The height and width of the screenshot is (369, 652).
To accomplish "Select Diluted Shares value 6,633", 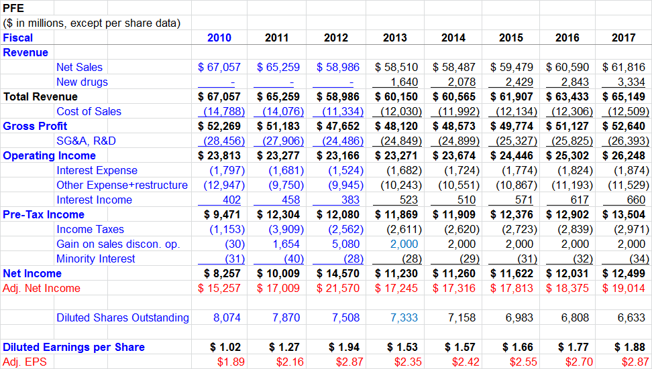I will [631, 318].
